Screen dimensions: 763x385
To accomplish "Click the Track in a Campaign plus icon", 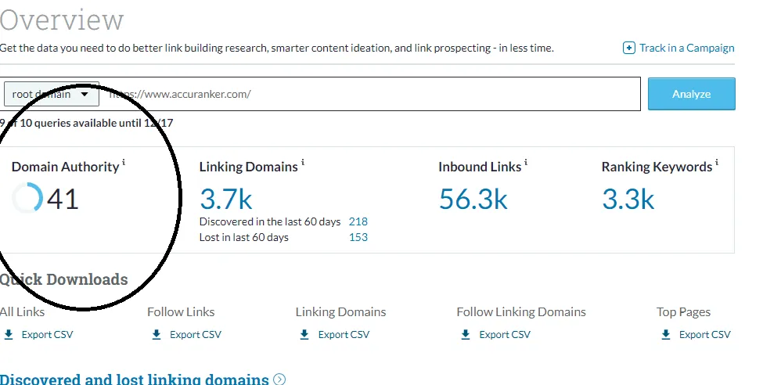I will [x=629, y=48].
